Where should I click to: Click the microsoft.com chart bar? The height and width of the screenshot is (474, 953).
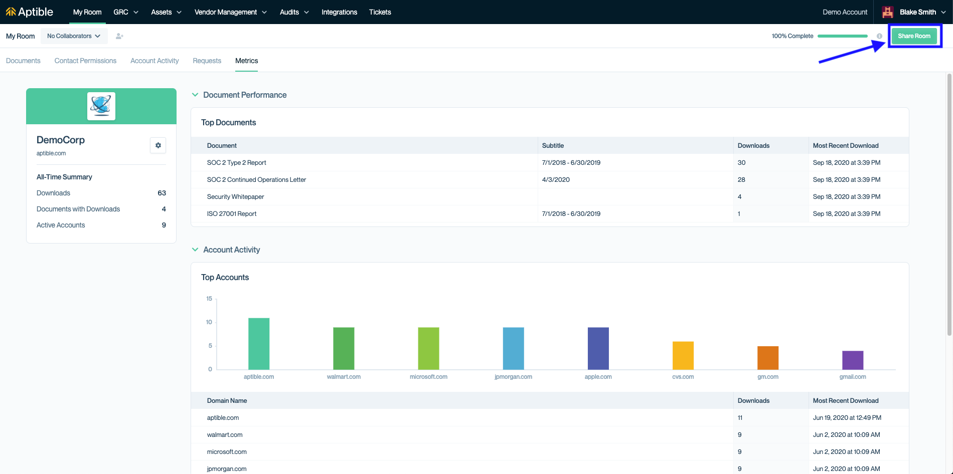pos(428,349)
